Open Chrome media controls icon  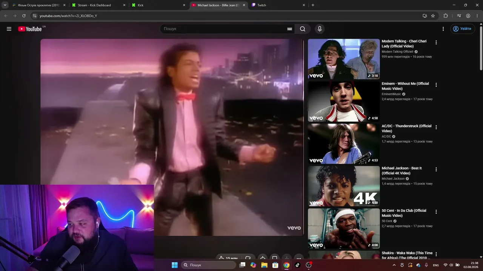point(459,16)
